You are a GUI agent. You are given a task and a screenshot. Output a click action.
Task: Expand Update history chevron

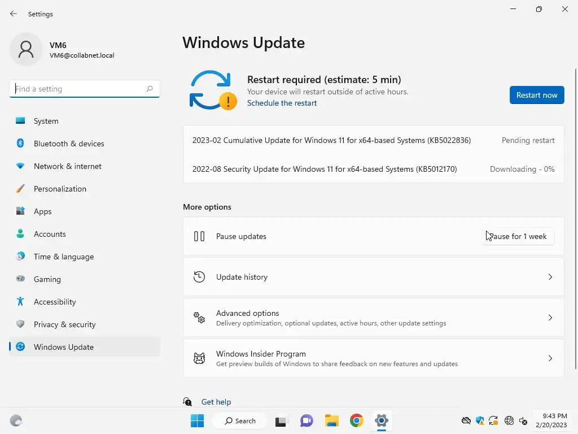point(550,277)
